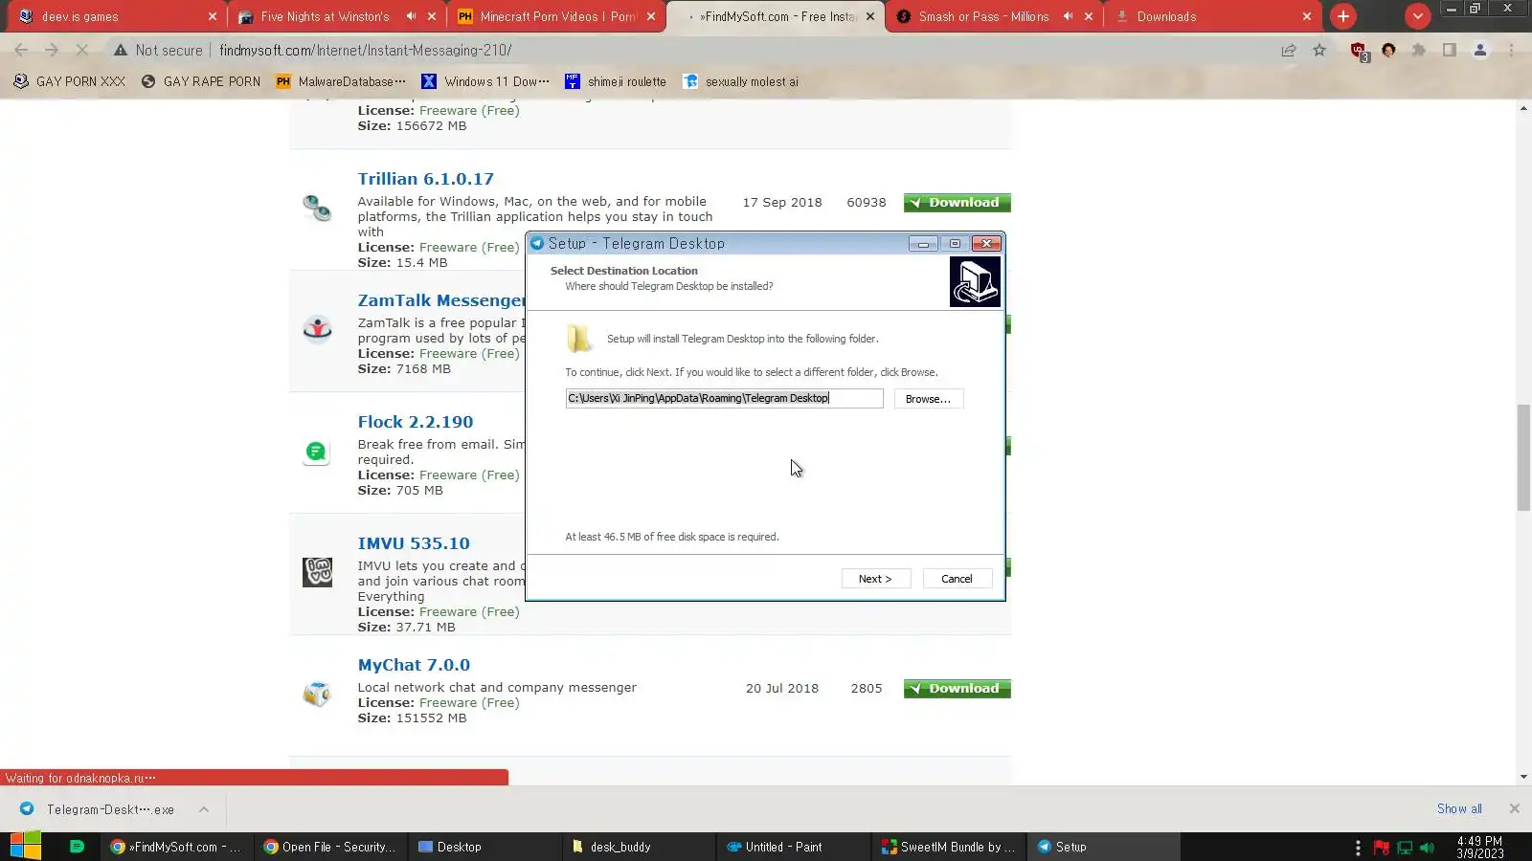
Task: Click the share page icon in address bar
Action: tap(1289, 50)
